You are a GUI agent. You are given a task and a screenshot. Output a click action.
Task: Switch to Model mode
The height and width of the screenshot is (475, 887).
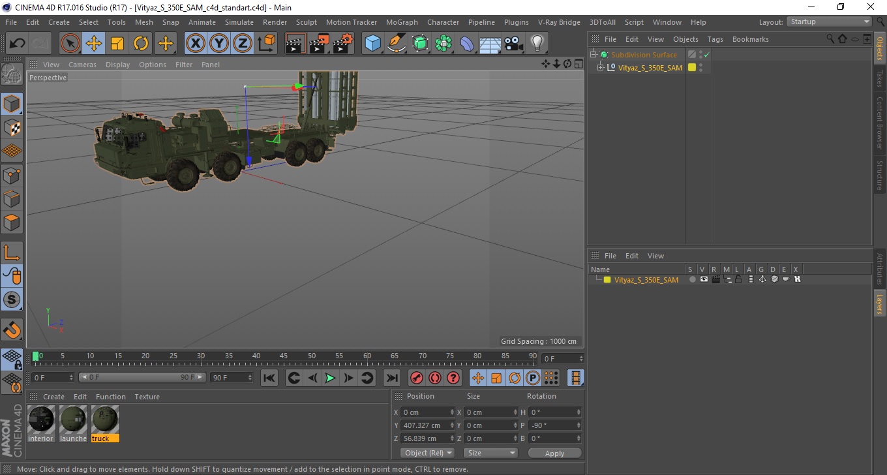pyautogui.click(x=12, y=104)
